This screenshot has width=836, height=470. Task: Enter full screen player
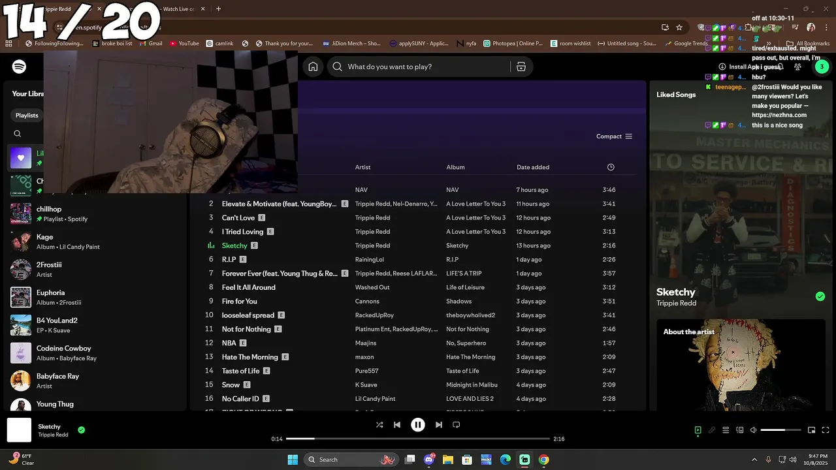826,430
